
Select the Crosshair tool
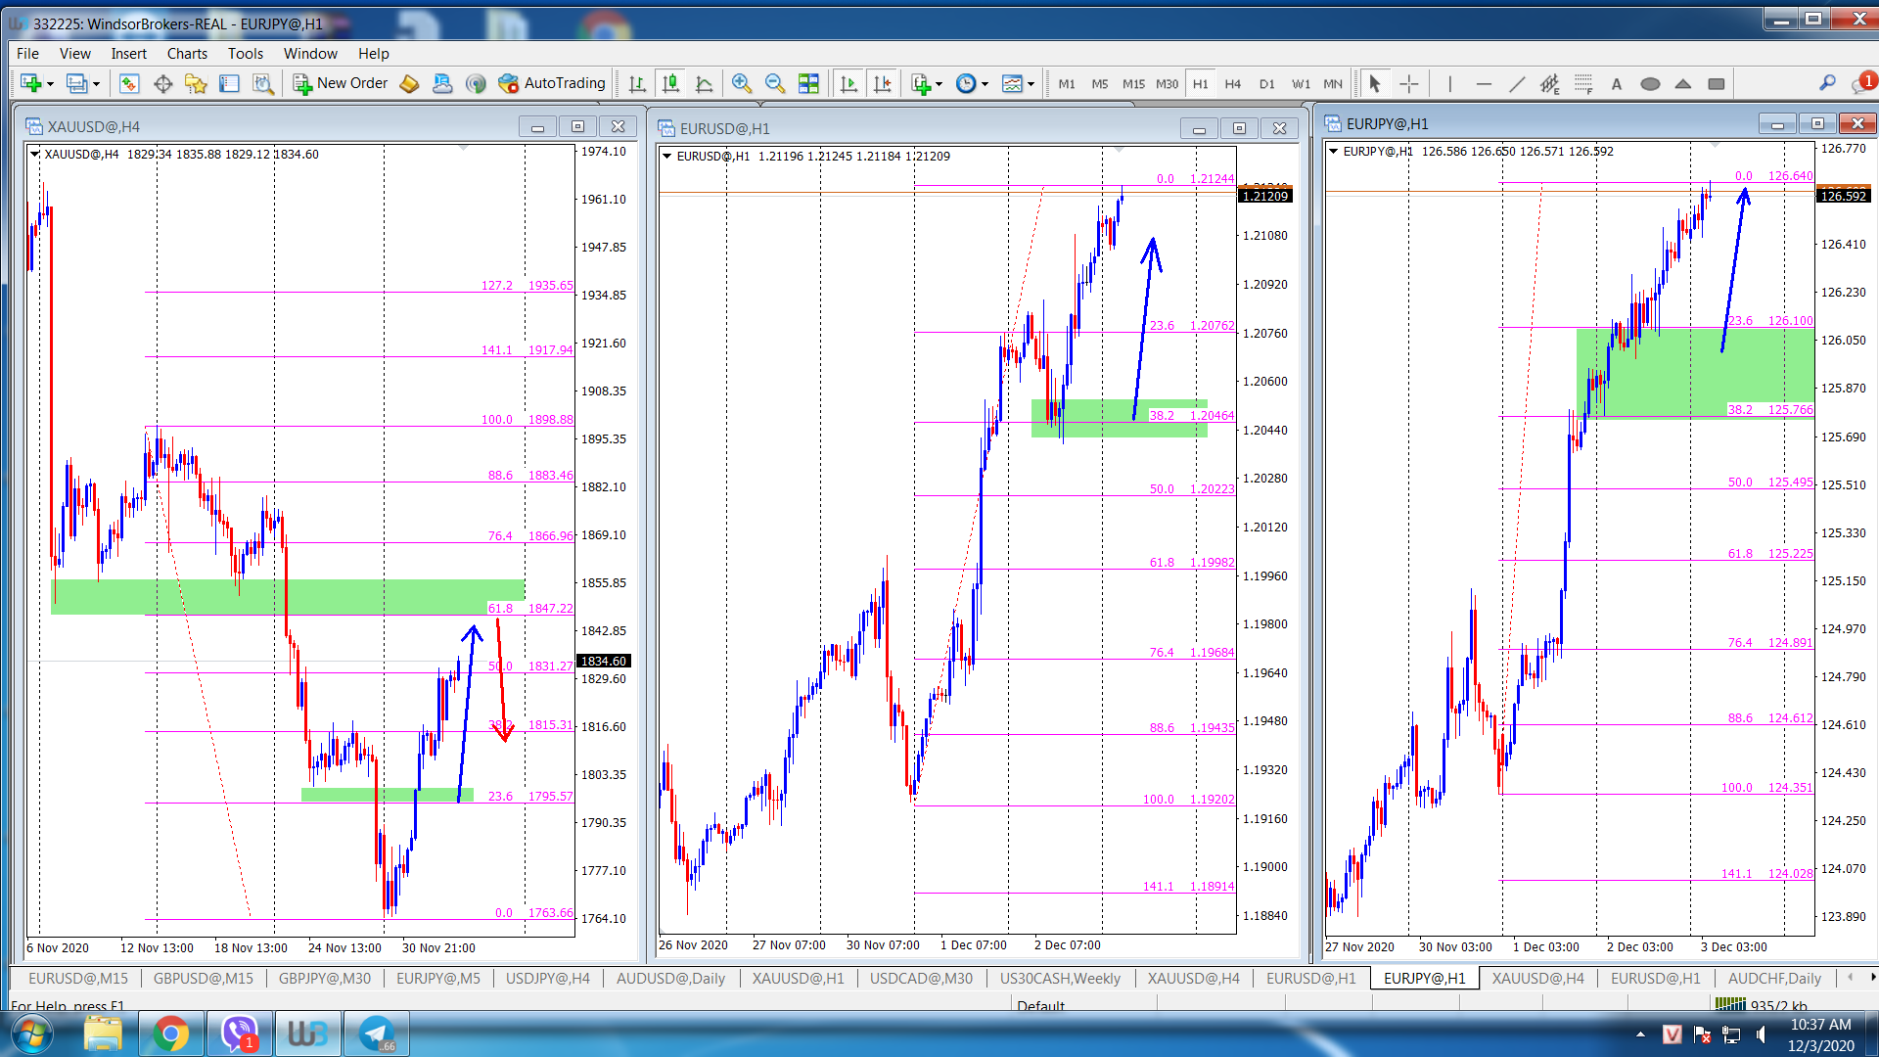coord(1409,84)
